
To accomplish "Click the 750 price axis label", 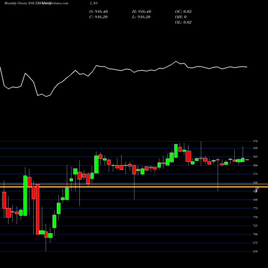I will coord(255,217).
